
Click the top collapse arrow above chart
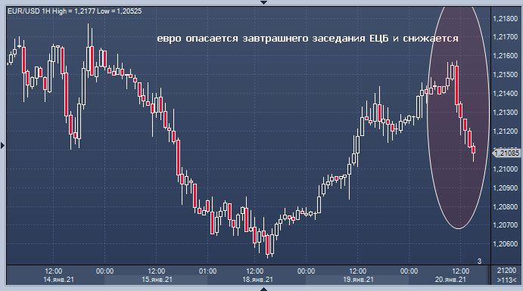click(263, 2)
